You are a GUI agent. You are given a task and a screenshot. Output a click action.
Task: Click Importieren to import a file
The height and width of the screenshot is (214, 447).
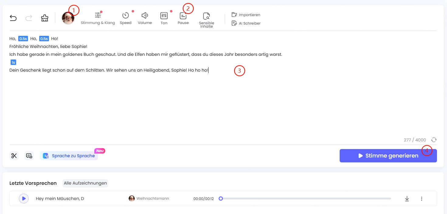(x=246, y=15)
